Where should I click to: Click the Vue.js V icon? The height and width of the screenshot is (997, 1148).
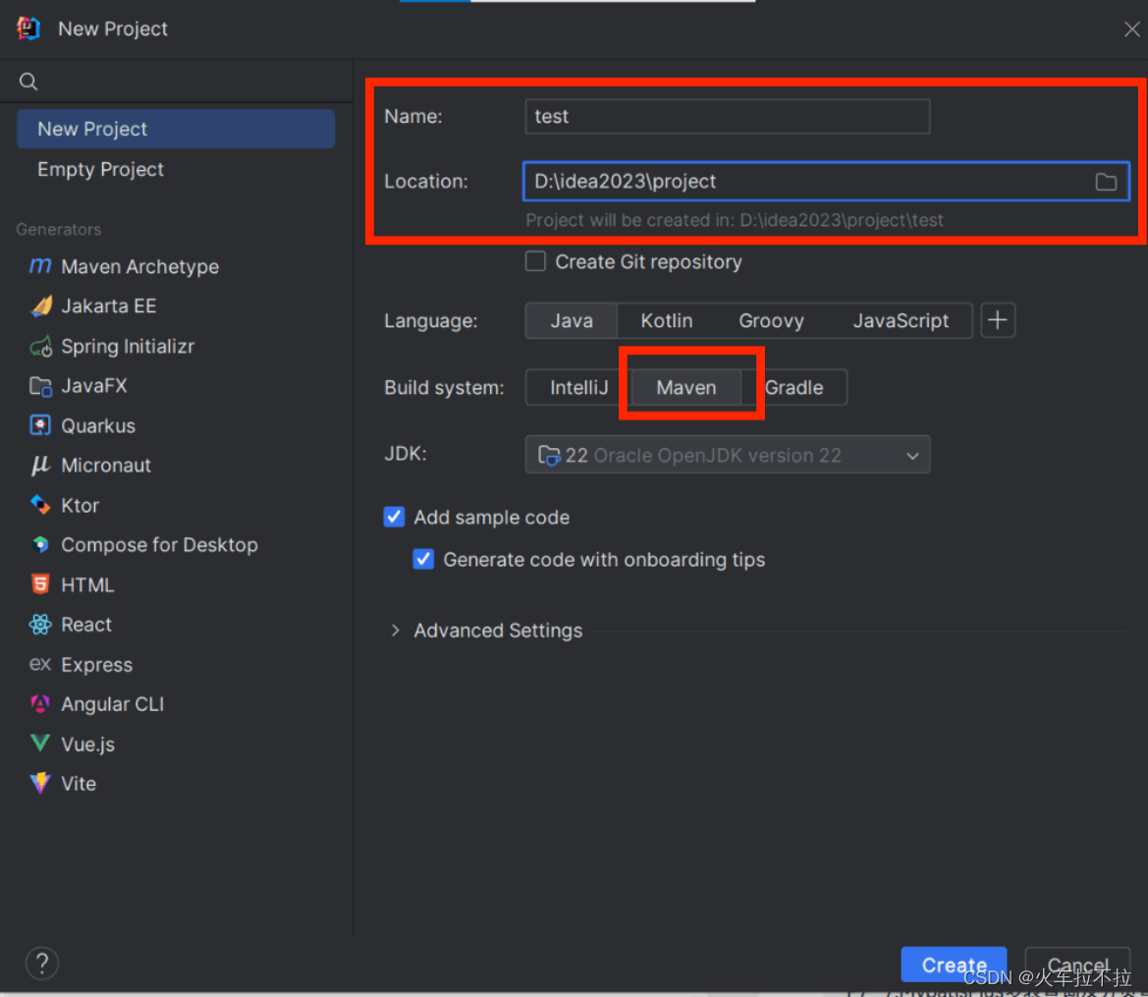pyautogui.click(x=40, y=744)
